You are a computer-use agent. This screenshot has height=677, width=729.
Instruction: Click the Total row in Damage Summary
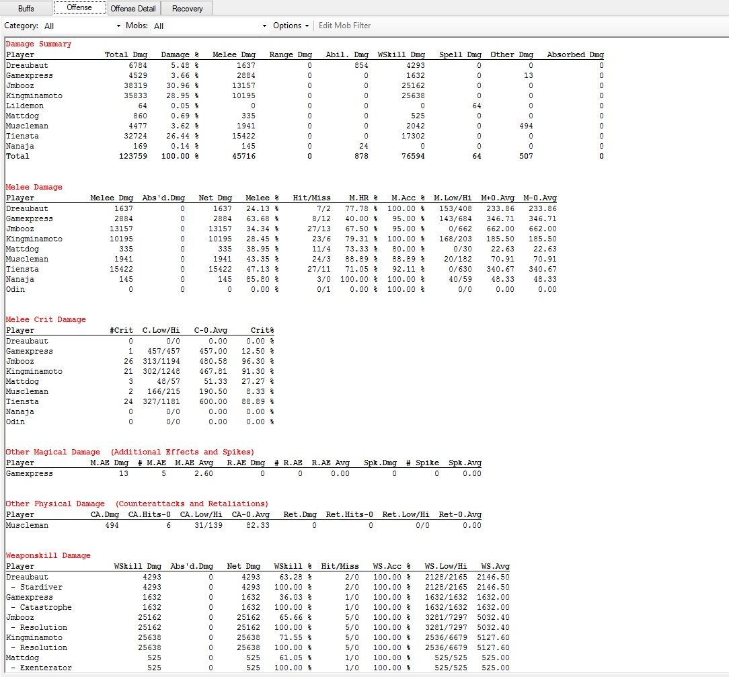tap(18, 156)
